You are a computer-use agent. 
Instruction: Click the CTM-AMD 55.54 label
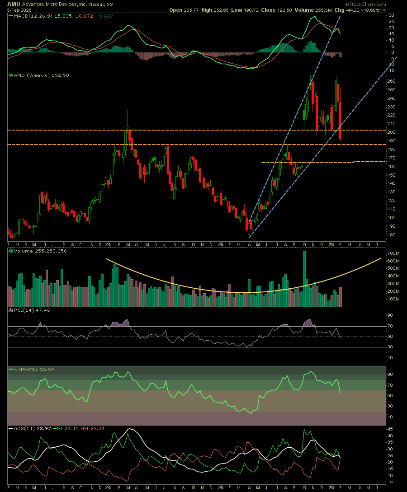pos(34,369)
